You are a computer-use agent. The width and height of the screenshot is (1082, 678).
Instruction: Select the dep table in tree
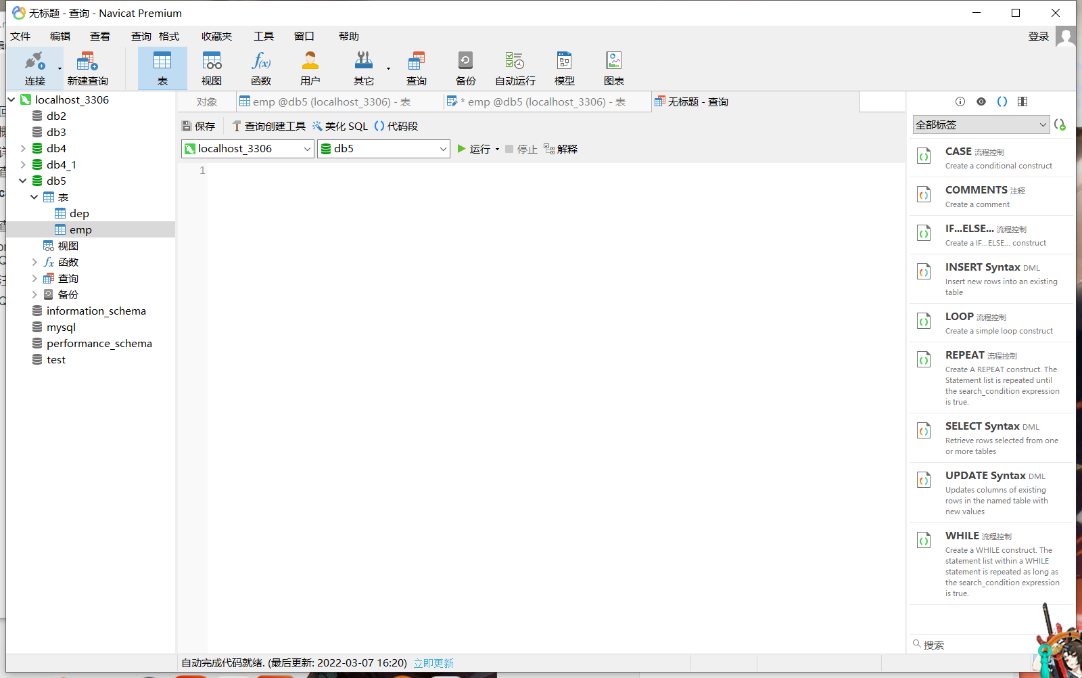tap(79, 213)
